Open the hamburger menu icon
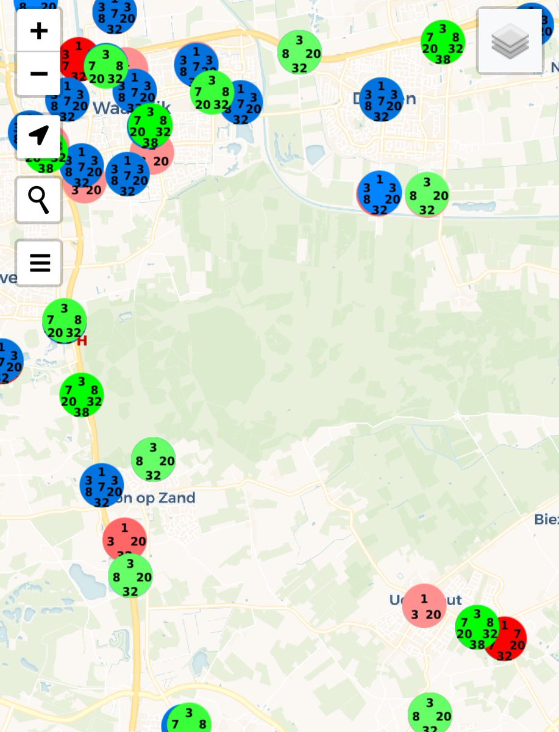 pos(38,262)
